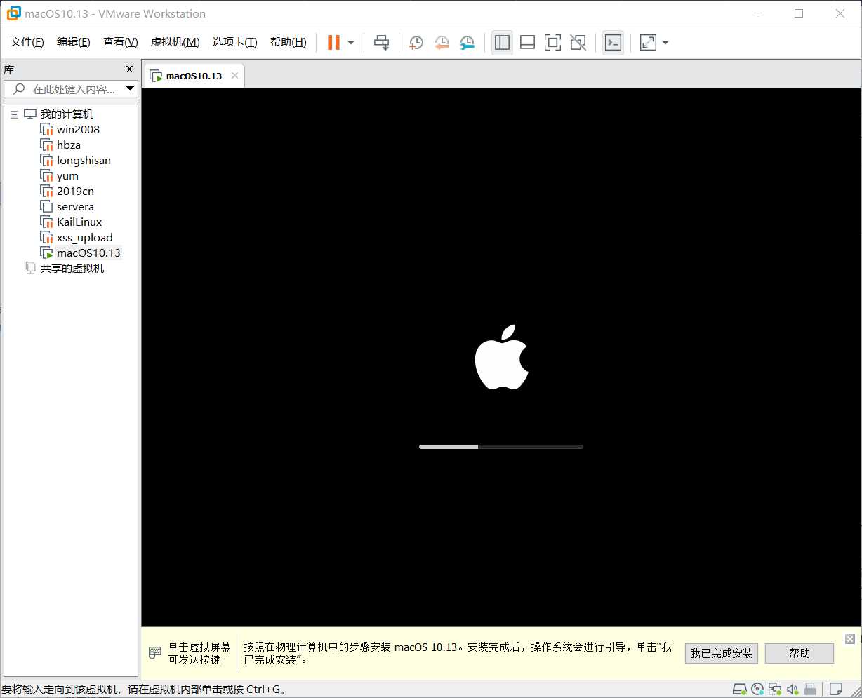This screenshot has height=698, width=862.
Task: Click the 单击虚拟屏幕可发送按键 hint text
Action: [x=199, y=653]
